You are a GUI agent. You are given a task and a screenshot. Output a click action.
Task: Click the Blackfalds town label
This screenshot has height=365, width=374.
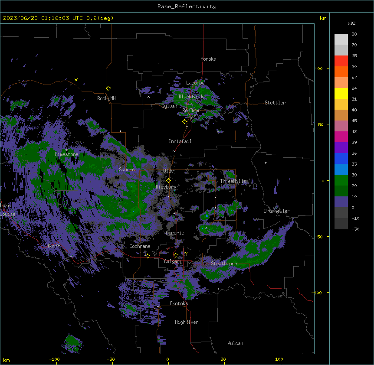pos(191,97)
